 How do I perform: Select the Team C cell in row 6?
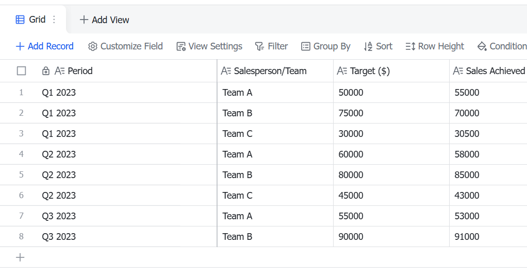click(275, 195)
